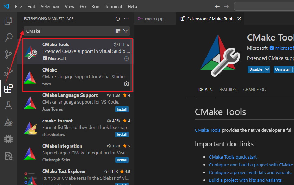Open the File menu

coord(19,7)
